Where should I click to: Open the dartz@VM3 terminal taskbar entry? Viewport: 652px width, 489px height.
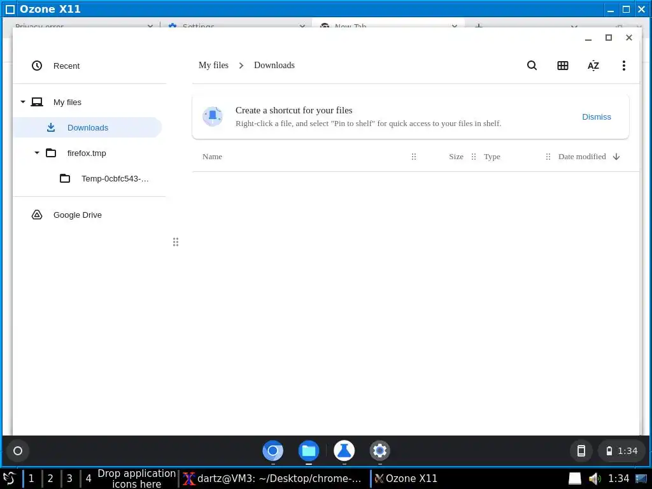274,479
